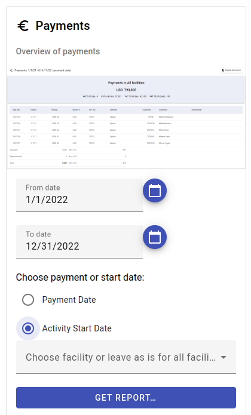251x415 pixels.
Task: Select the Activity Start Date radio button
Action: [28, 328]
